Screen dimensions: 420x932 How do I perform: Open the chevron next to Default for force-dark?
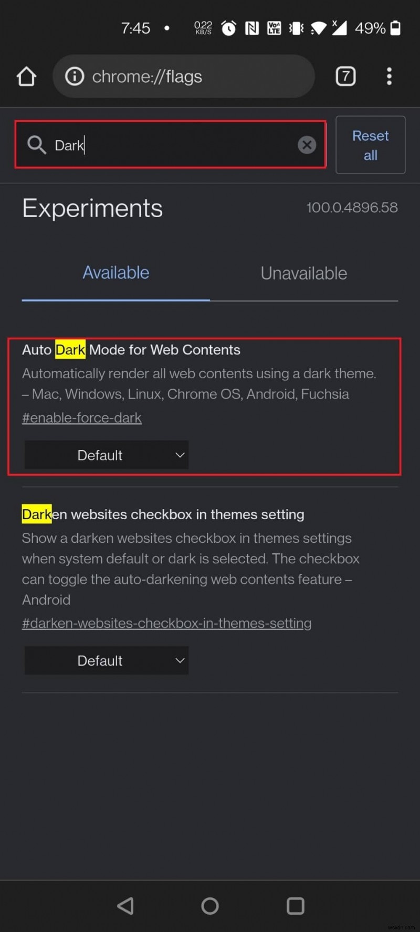tap(180, 455)
